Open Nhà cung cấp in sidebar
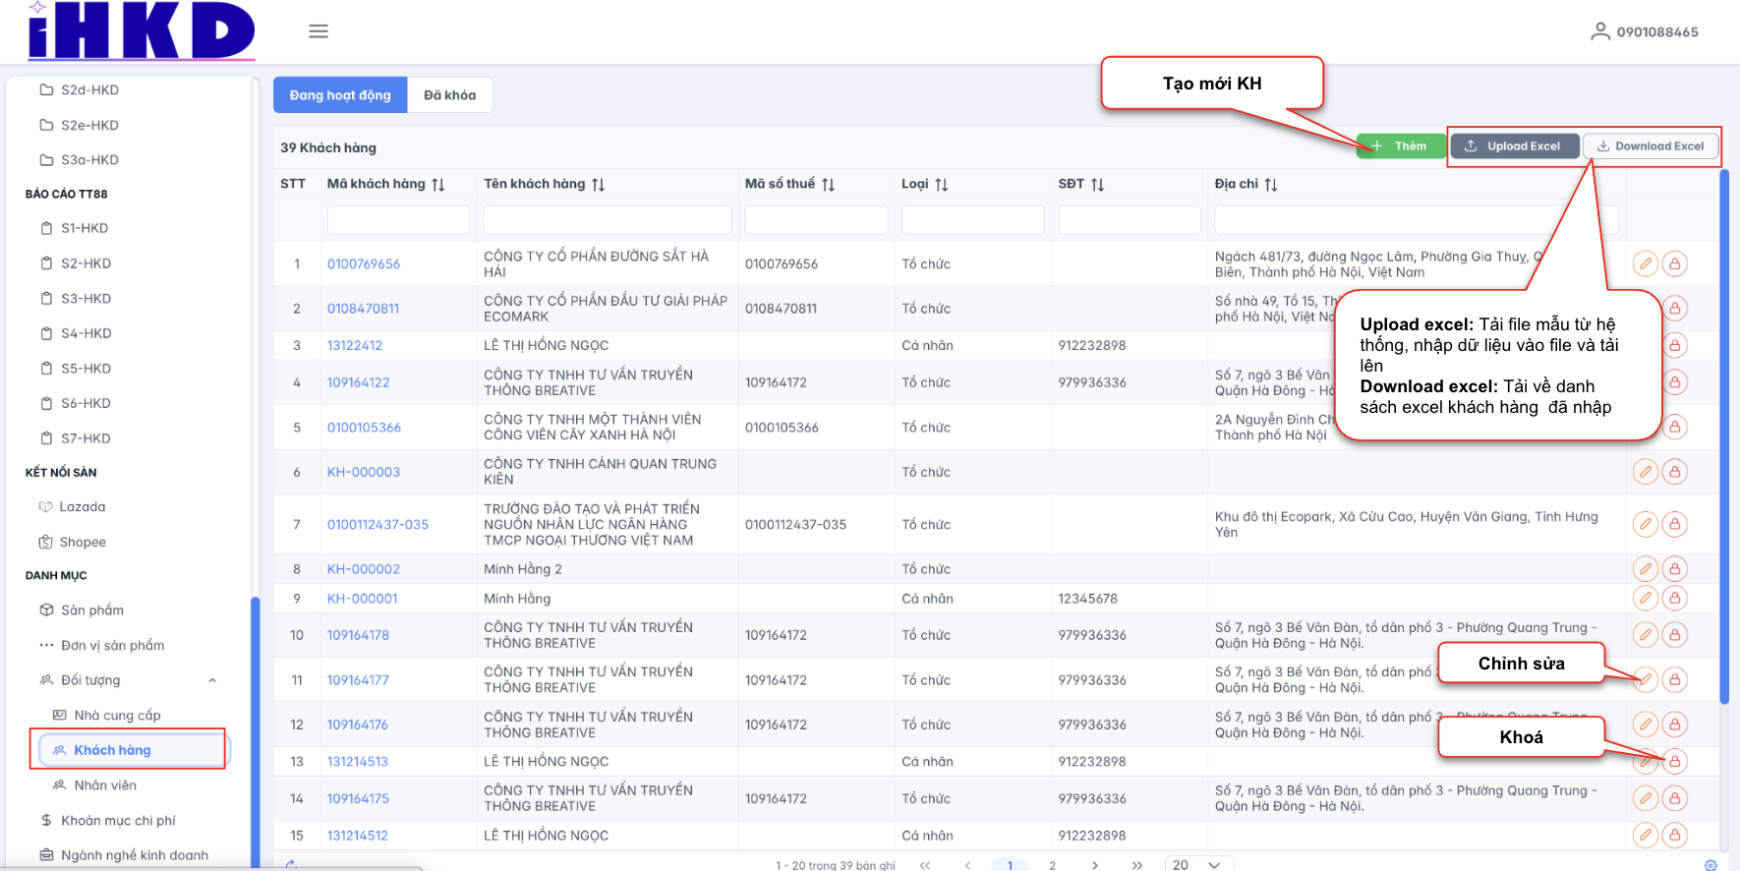 [117, 716]
